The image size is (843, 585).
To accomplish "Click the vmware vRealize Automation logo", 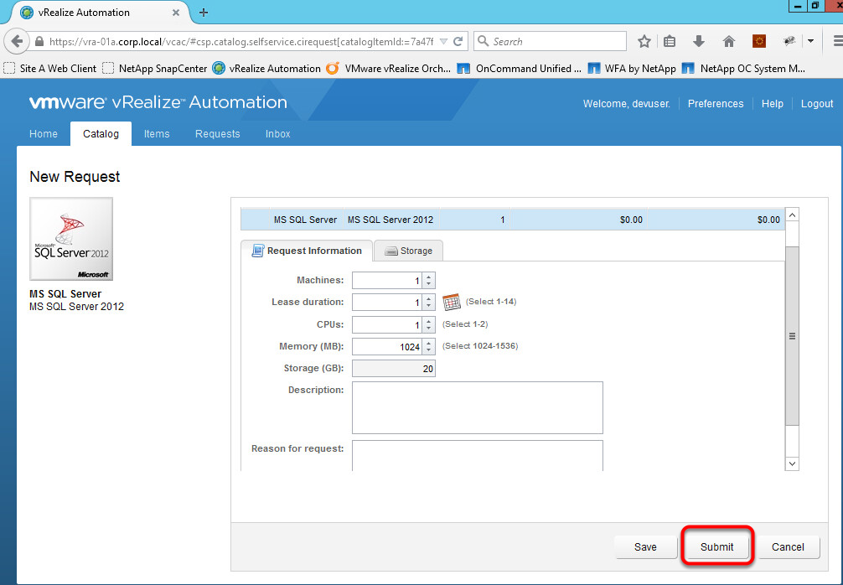I will coord(158,102).
